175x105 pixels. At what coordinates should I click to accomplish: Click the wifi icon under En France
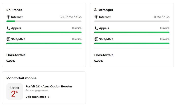point(8,17)
